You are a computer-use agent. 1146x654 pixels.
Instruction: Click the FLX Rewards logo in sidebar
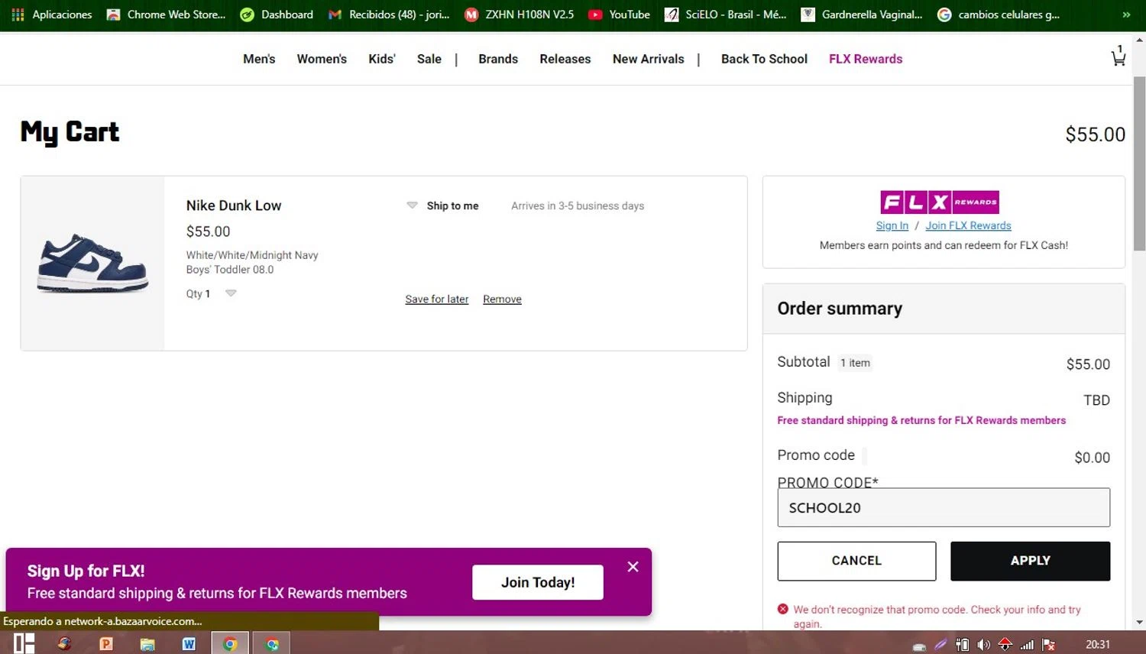[940, 202]
